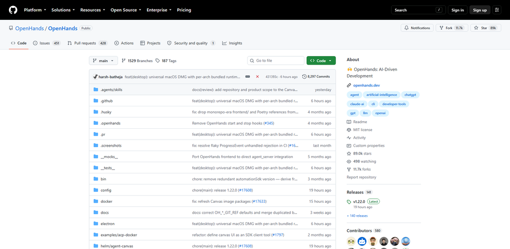The image size is (510, 249).
Task: Open the Custom properties link
Action: (366, 146)
